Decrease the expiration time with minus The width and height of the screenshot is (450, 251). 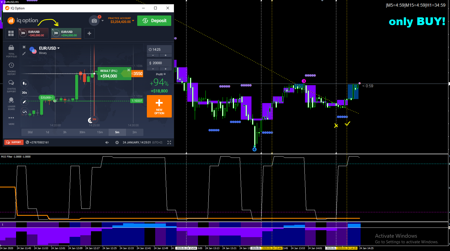tap(153, 55)
